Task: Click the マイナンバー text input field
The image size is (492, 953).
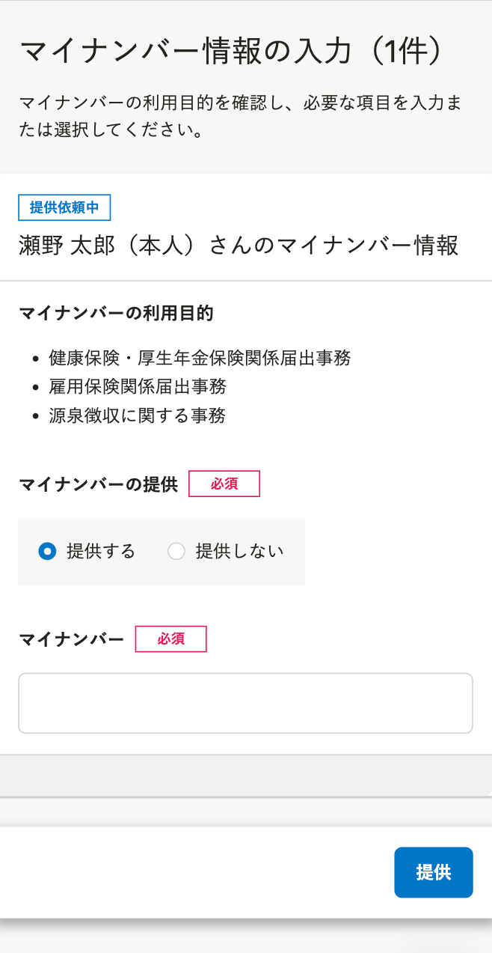Action: [x=245, y=703]
